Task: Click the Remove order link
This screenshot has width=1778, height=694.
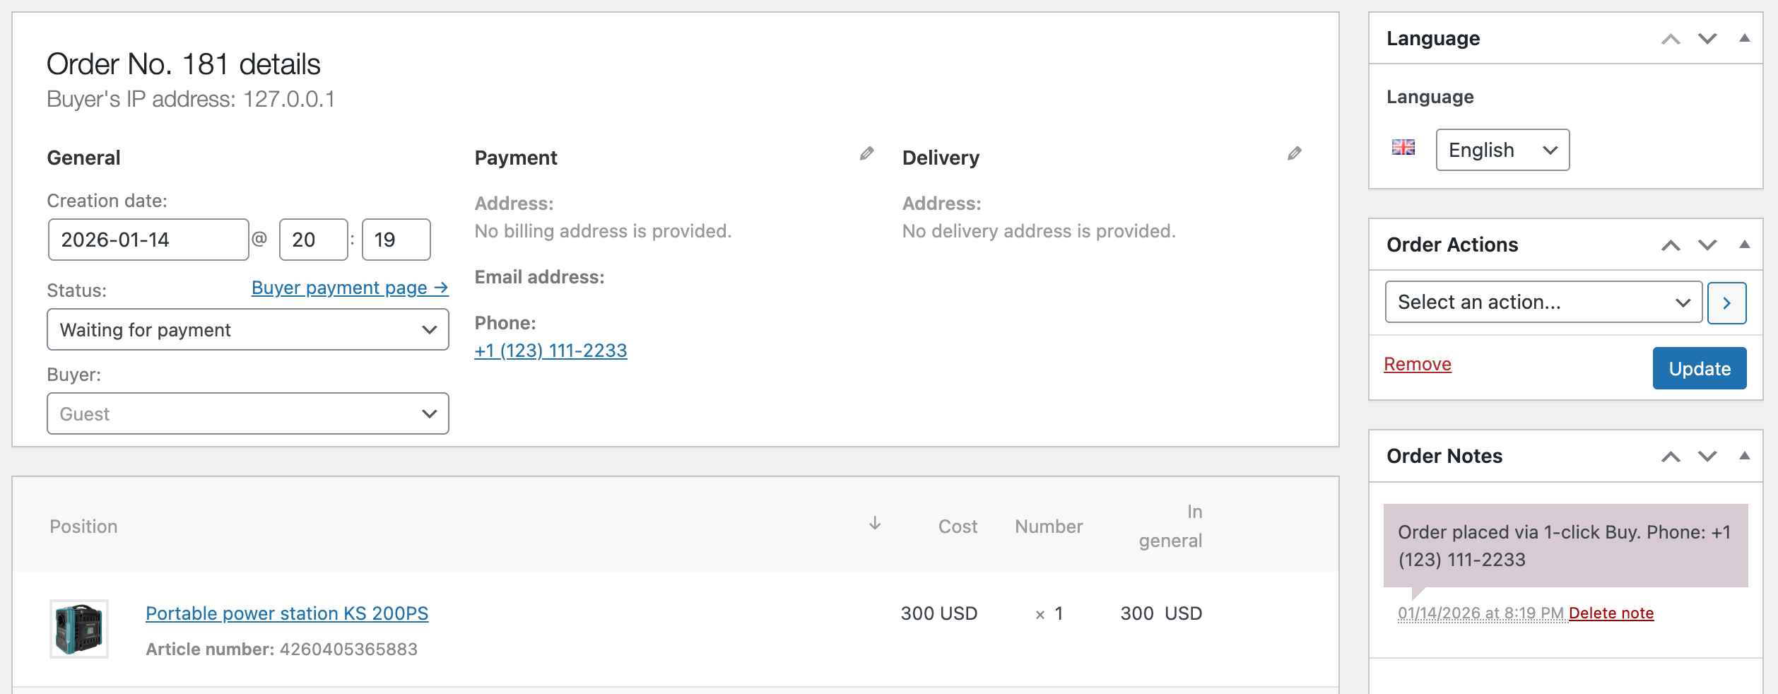Action: click(x=1417, y=364)
